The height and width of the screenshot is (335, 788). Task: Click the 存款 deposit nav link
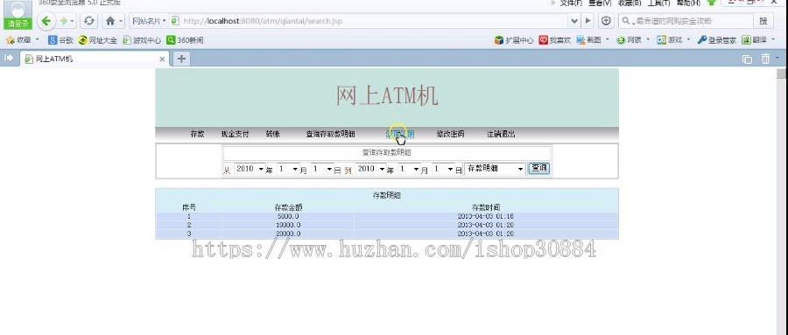[x=198, y=134]
